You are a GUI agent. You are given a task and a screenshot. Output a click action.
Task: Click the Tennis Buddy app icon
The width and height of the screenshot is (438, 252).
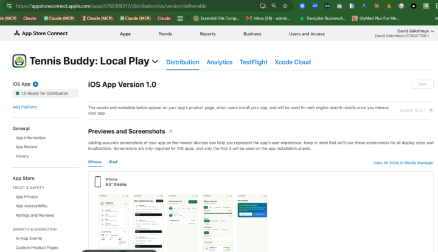click(19, 61)
